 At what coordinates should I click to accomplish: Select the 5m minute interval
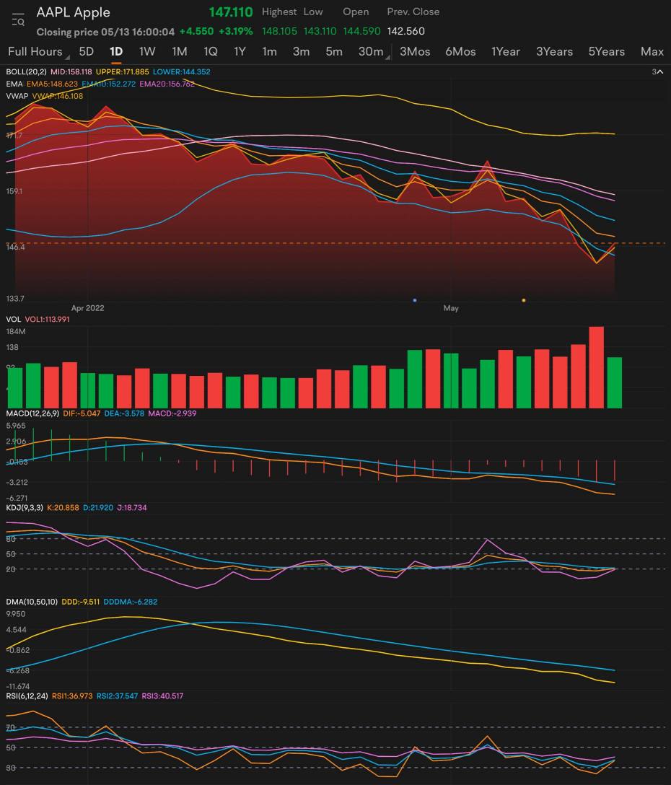334,51
